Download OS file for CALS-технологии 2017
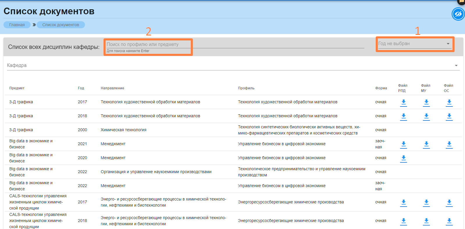 (x=449, y=203)
